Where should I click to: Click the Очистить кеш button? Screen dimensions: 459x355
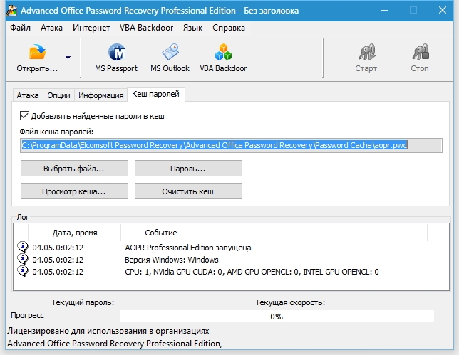coord(188,191)
